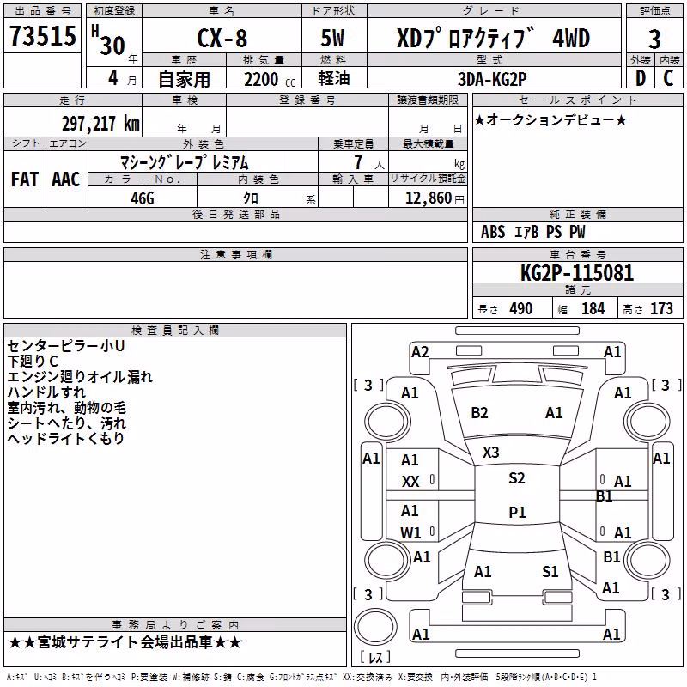Select the XX mark on the door

click(x=410, y=482)
